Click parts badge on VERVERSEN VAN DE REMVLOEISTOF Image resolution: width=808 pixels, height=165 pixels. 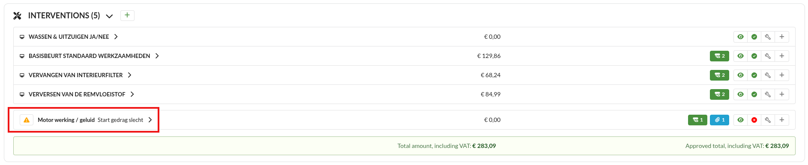tap(719, 94)
